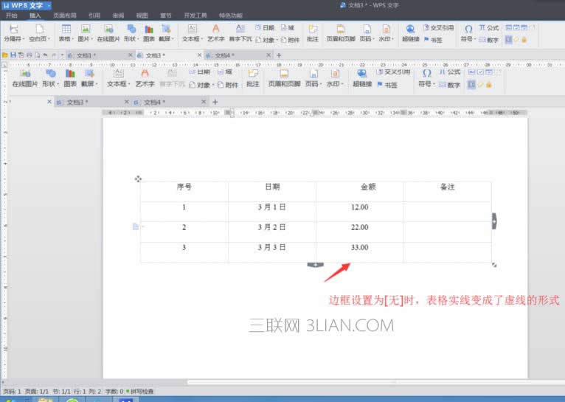Viewport: 565px width, 402px height.
Task: Click the add-row handle below the table
Action: (x=315, y=265)
